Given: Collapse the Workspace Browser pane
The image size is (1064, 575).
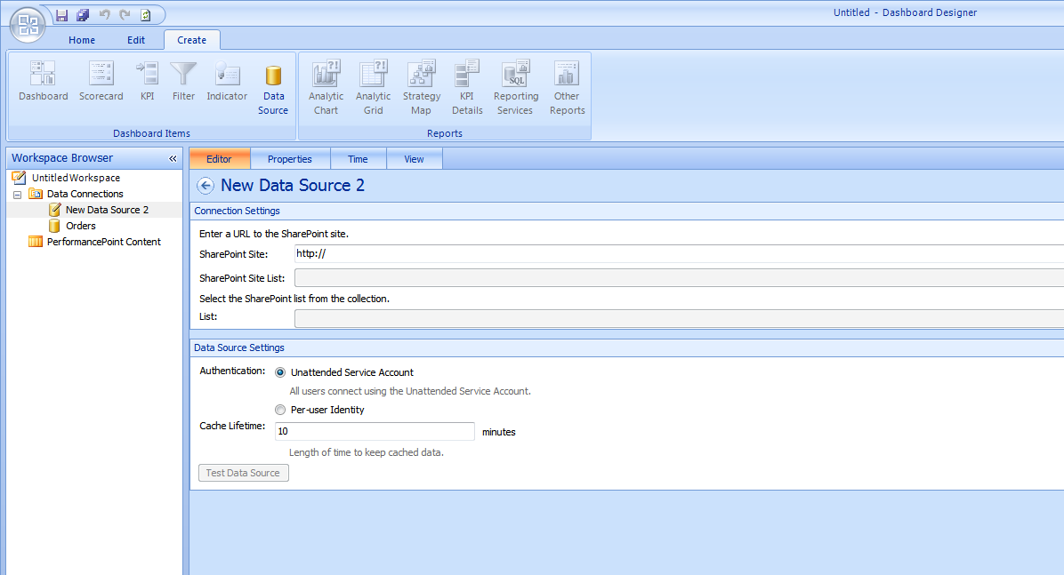Looking at the screenshot, I should 173,158.
